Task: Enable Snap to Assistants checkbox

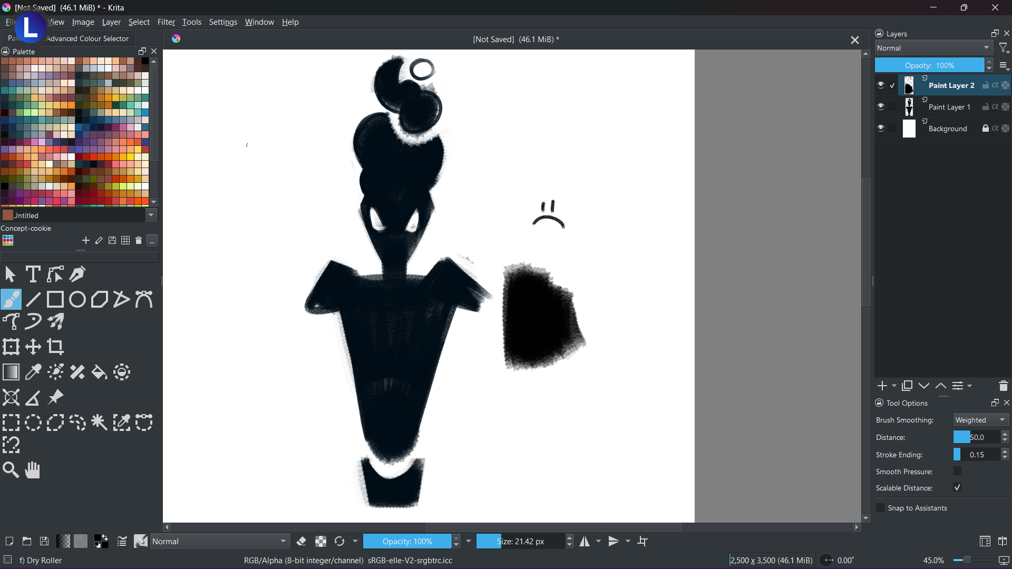Action: [x=880, y=508]
